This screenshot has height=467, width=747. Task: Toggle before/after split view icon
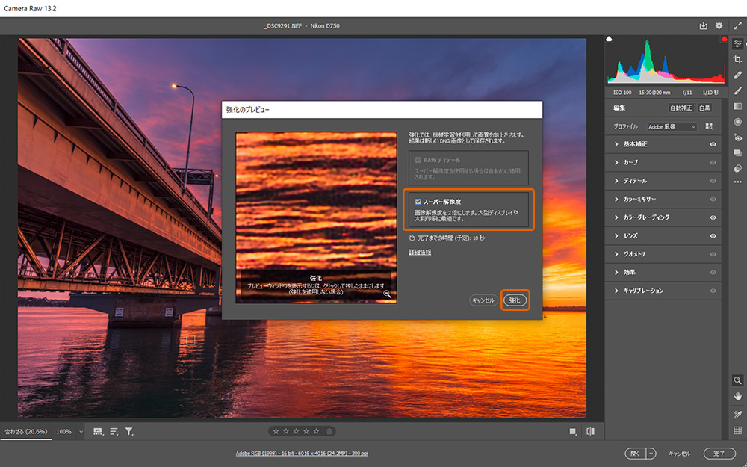point(590,431)
